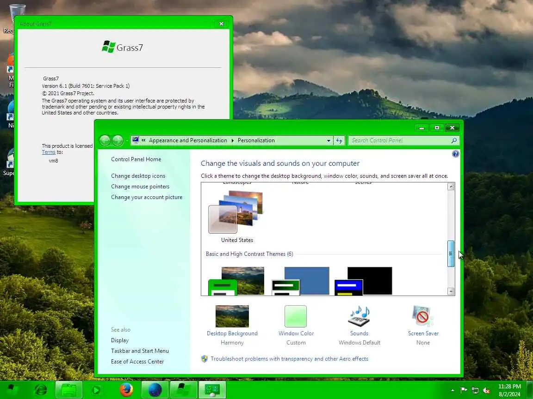The height and width of the screenshot is (399, 533).
Task: Open Window Color green swatch
Action: click(x=296, y=316)
